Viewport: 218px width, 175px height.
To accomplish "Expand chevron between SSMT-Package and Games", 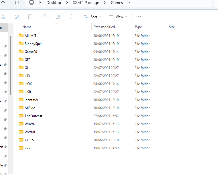I will point(105,3).
